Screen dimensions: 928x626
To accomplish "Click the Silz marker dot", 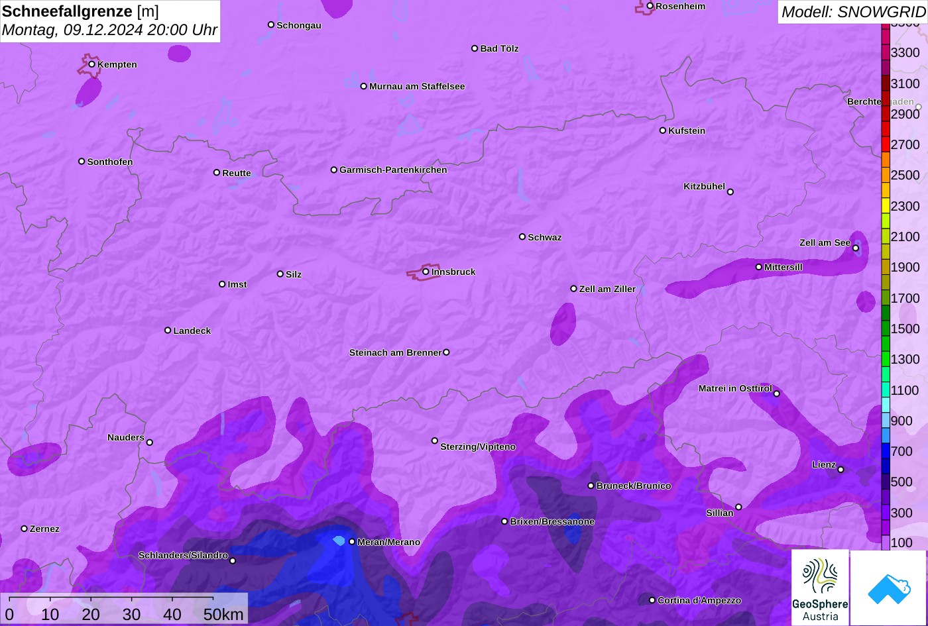I will (280, 274).
